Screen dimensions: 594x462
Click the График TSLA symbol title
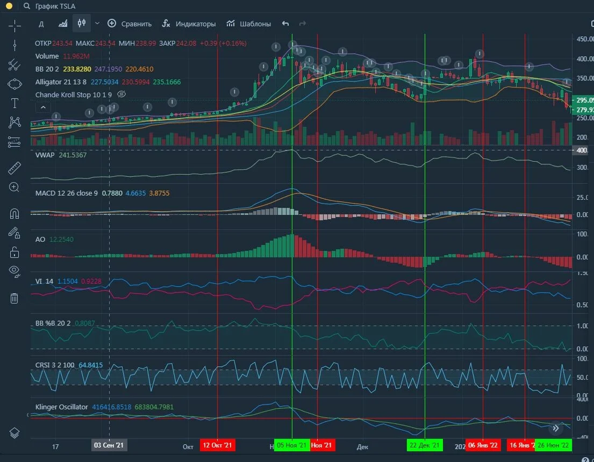tap(55, 6)
